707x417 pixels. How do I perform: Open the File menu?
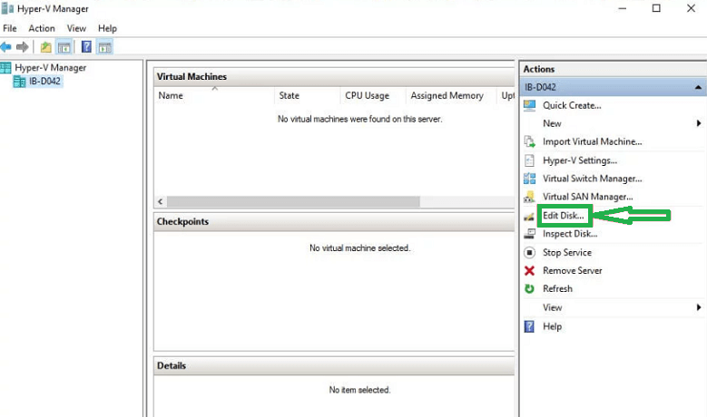[10, 28]
